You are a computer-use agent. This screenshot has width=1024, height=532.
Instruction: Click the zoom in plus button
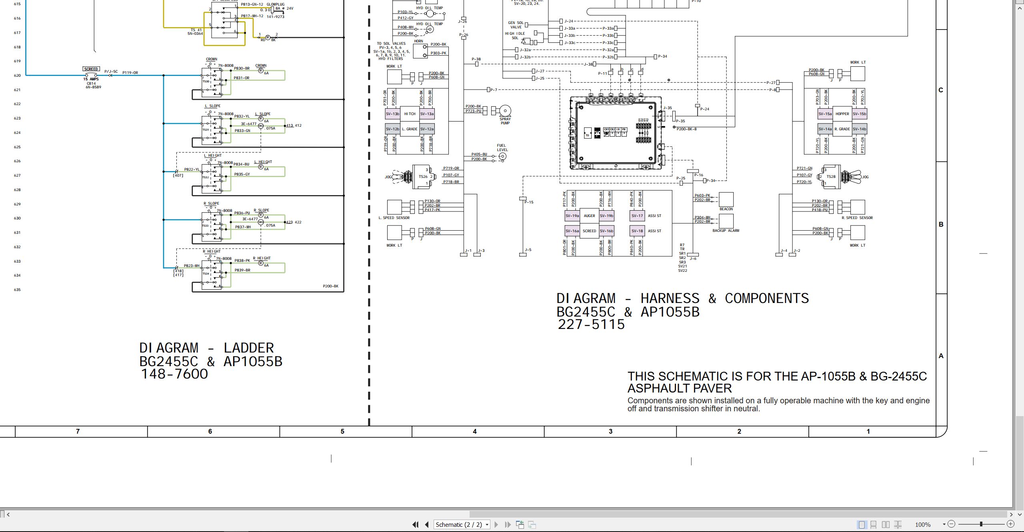pos(1010,524)
